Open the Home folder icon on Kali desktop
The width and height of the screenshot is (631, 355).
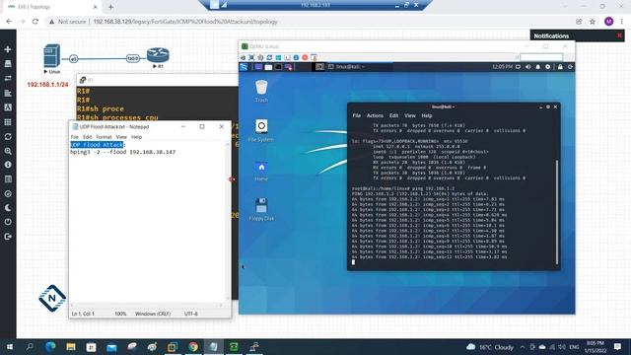tap(261, 171)
